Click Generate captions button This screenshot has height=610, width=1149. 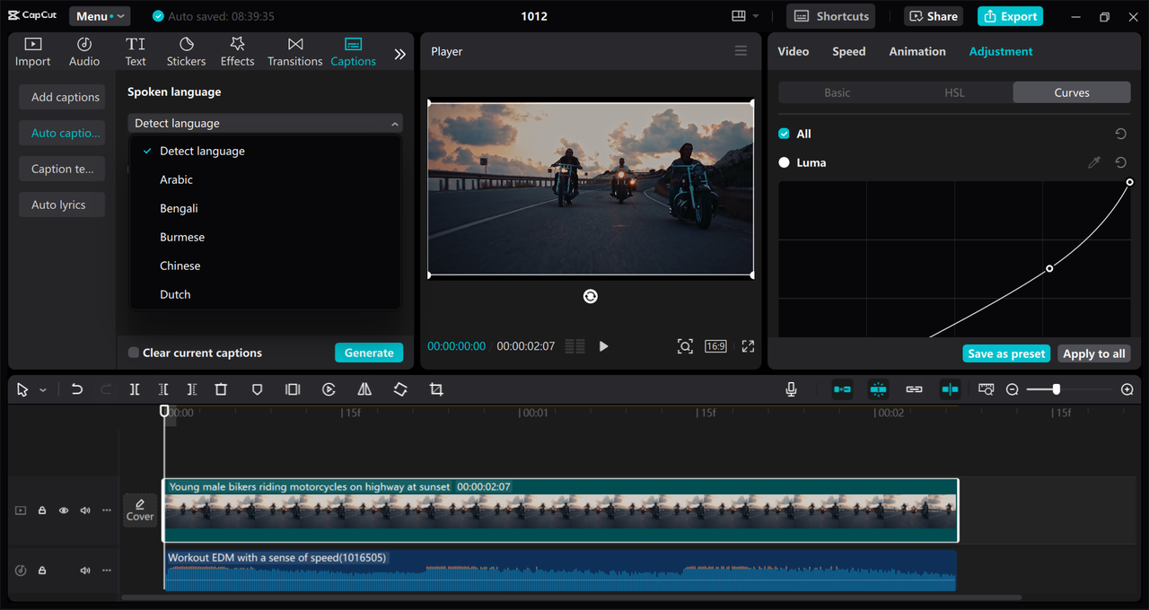(369, 353)
